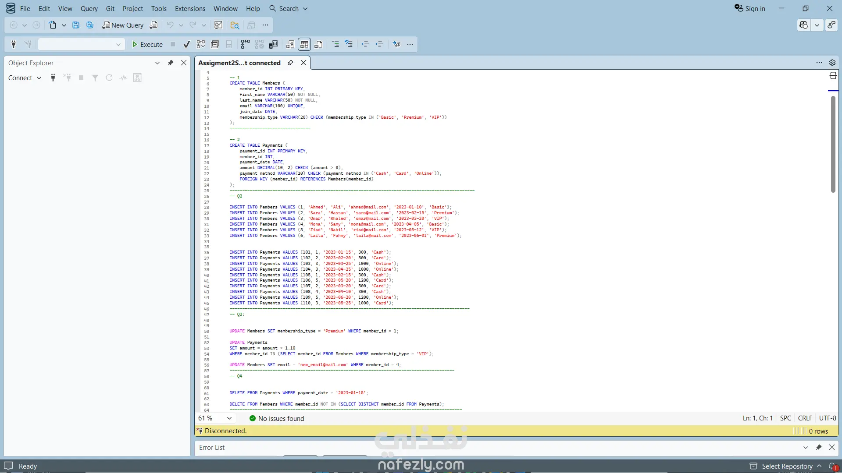Screen dimensions: 842x473
Task: Close the Object Explorer panel
Action: [184, 63]
